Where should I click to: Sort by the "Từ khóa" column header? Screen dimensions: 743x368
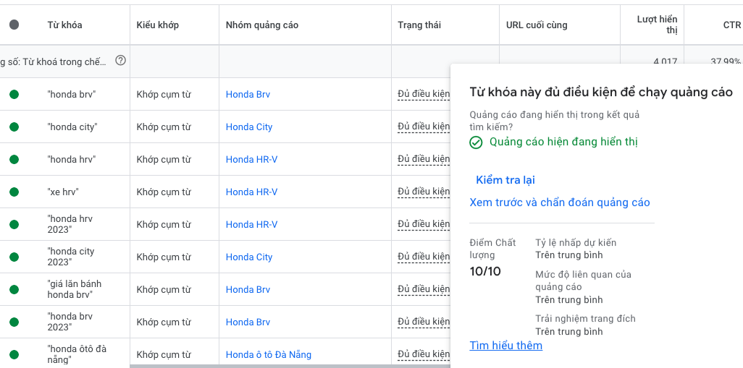coord(64,25)
